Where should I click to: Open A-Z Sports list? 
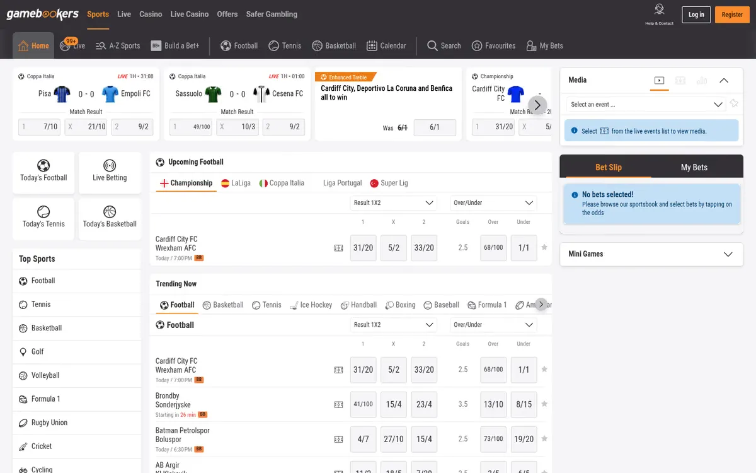tap(118, 45)
